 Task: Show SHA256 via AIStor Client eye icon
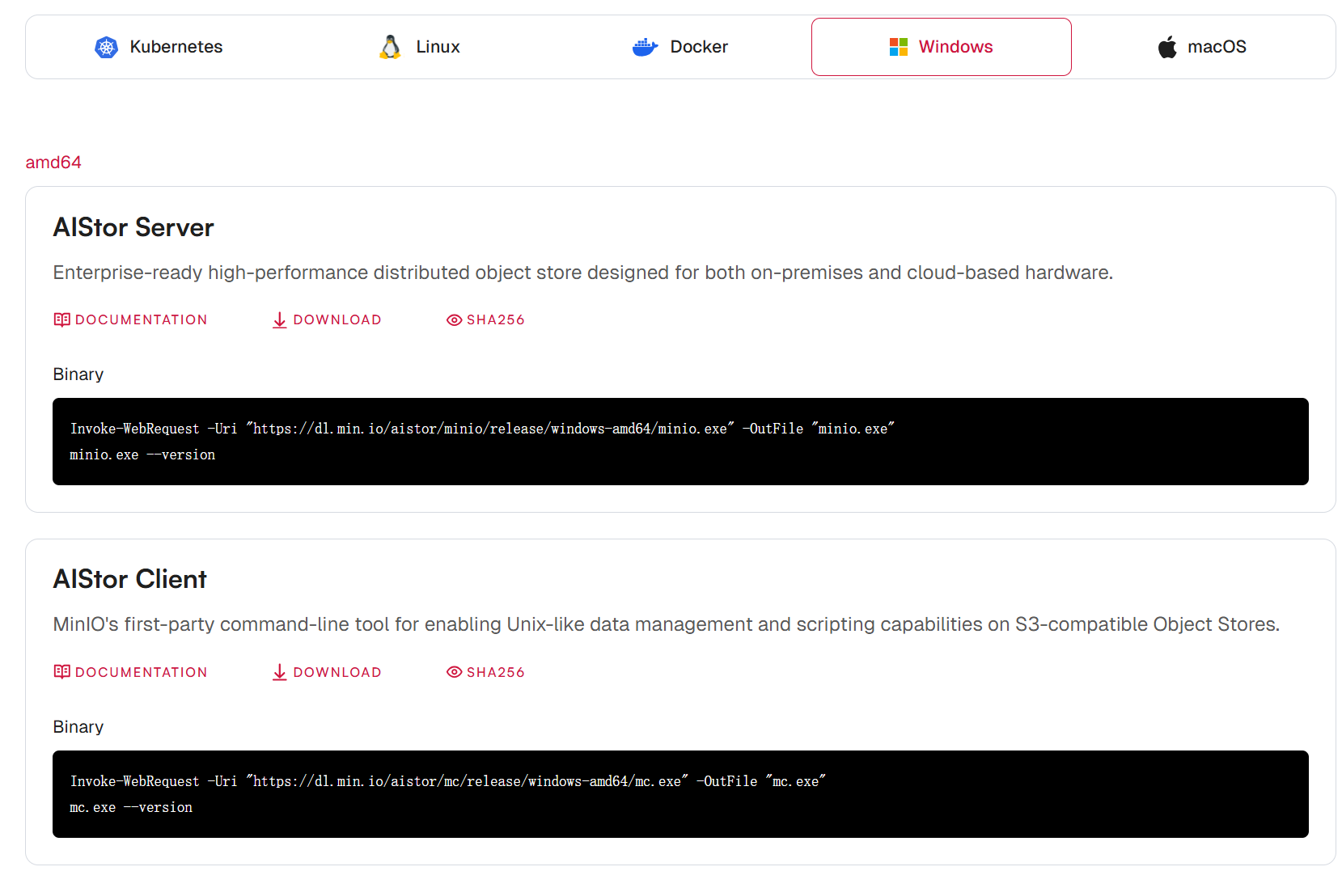[x=454, y=672]
